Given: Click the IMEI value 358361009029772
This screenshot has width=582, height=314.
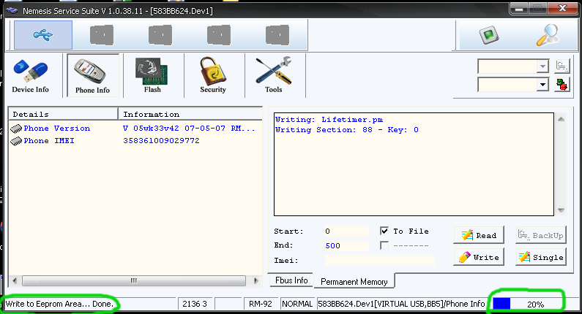Looking at the screenshot, I should click(x=161, y=141).
